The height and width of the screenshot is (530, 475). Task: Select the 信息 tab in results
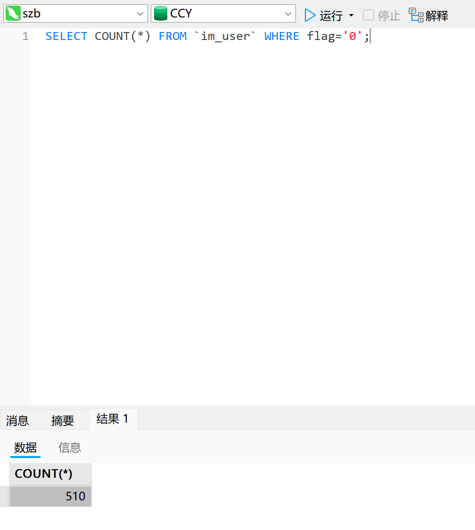click(69, 448)
